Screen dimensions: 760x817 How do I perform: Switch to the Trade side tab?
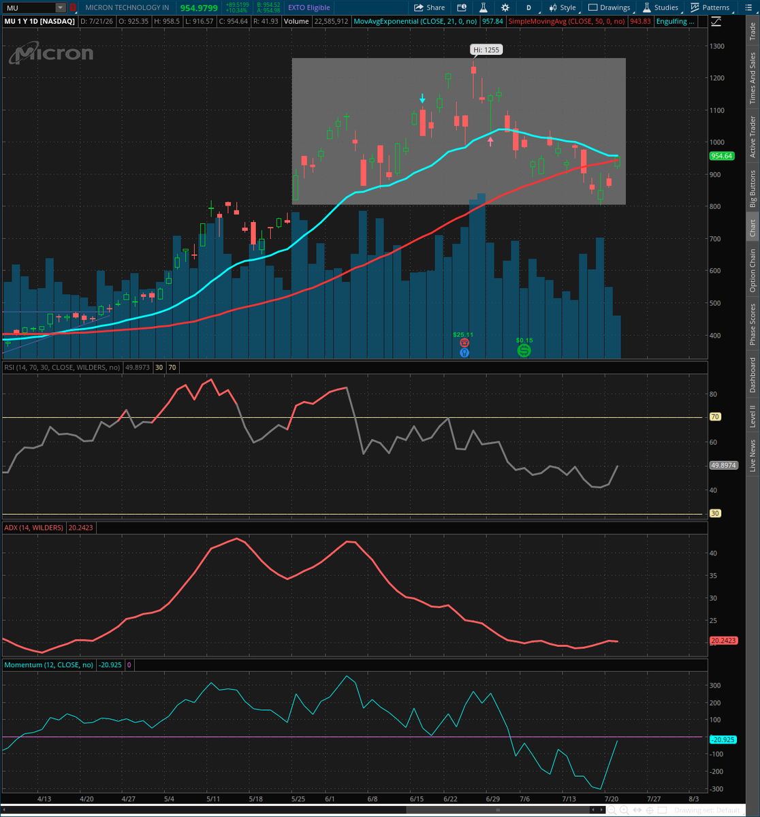click(753, 31)
